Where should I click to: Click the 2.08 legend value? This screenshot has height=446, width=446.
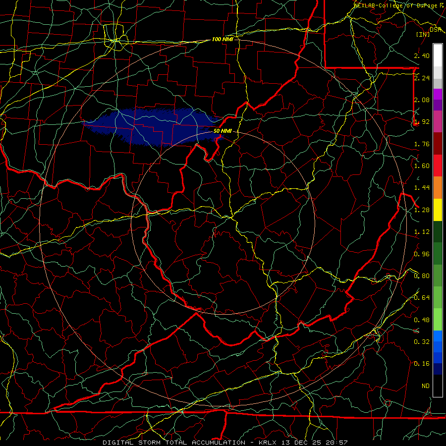click(422, 100)
